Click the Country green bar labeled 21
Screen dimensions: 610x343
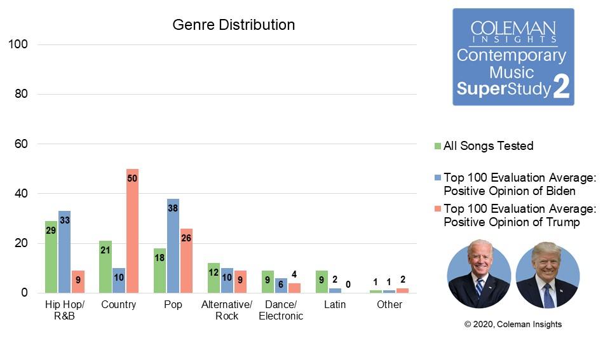[105, 267]
